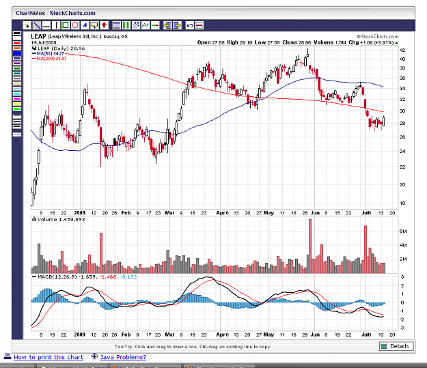427x368 pixels.
Task: Click the ChartNotes - StockCharts.com title
Action: tap(55, 13)
